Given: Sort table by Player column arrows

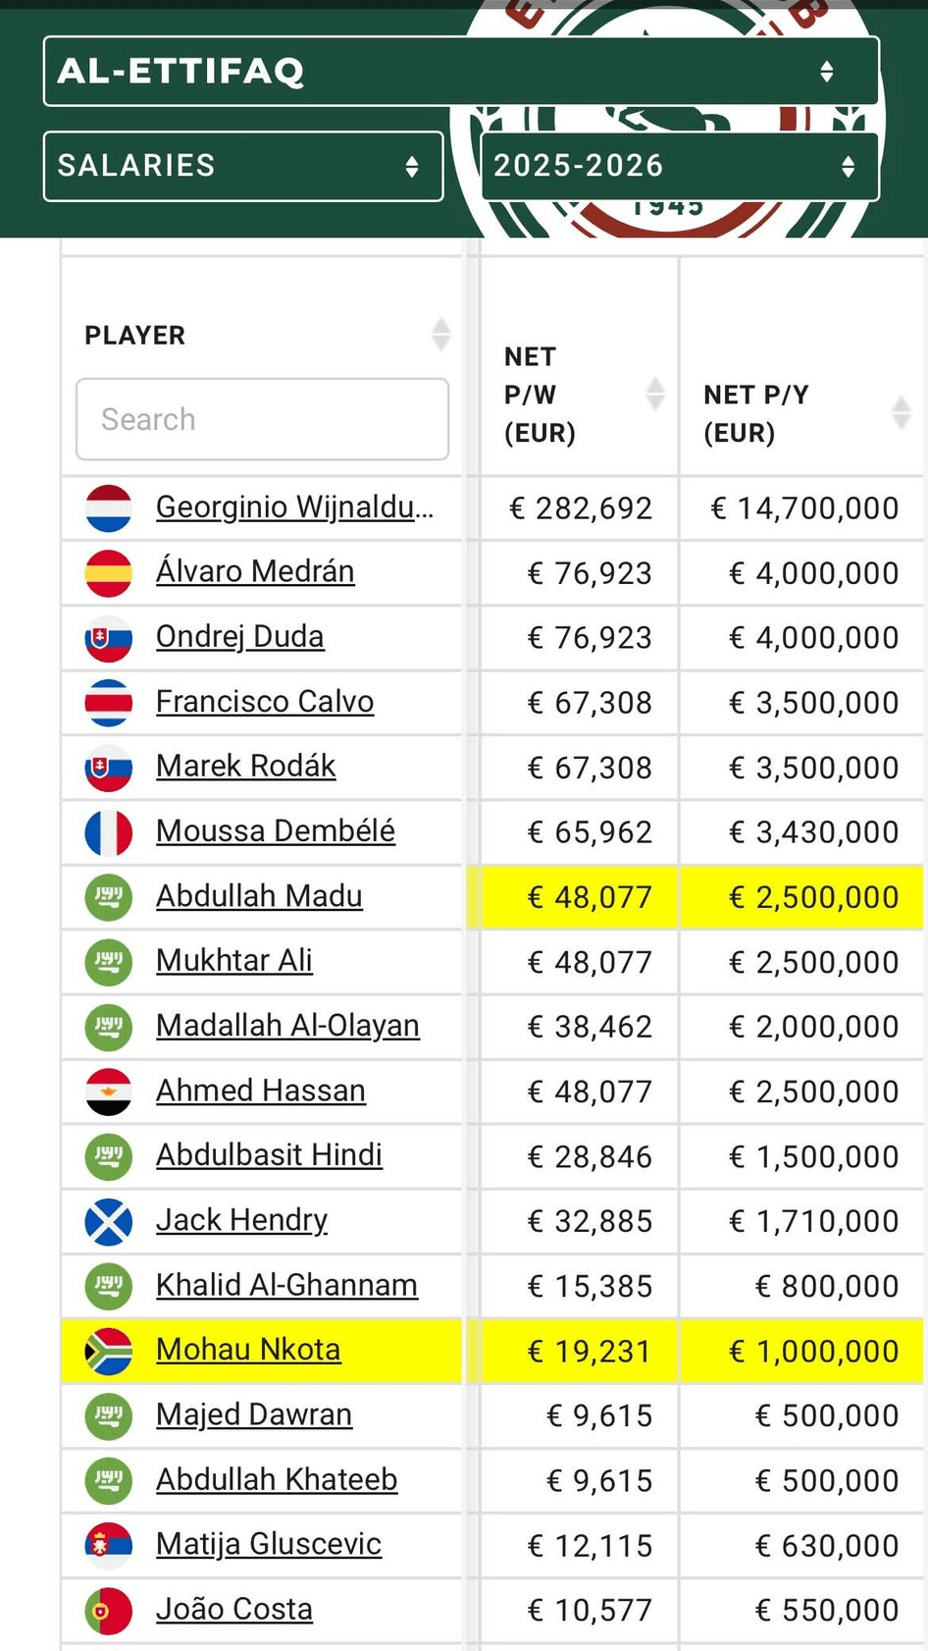Looking at the screenshot, I should pyautogui.click(x=440, y=335).
